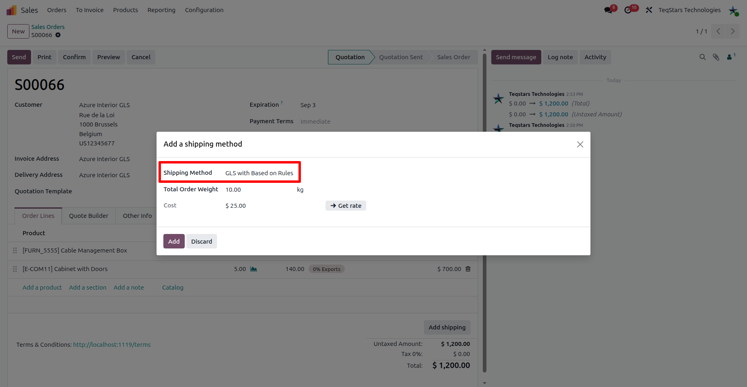Click the Get rate button
Viewport: 747px width, 387px height.
(346, 206)
